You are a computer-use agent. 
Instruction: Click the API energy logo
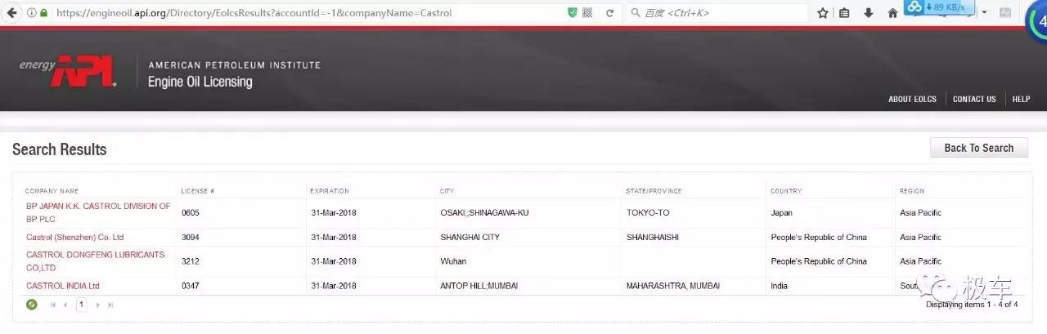pyautogui.click(x=68, y=72)
